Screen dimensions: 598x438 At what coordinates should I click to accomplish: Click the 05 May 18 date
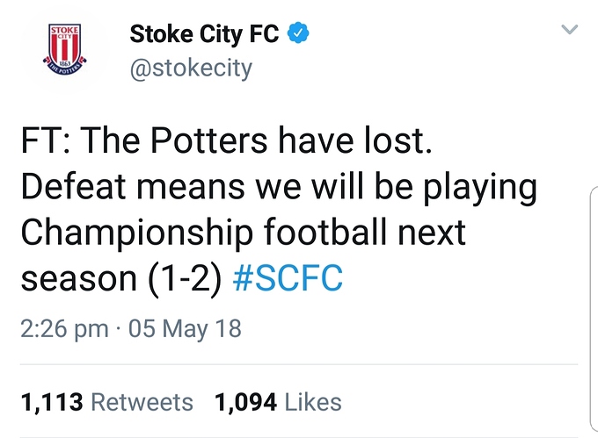pyautogui.click(x=185, y=328)
